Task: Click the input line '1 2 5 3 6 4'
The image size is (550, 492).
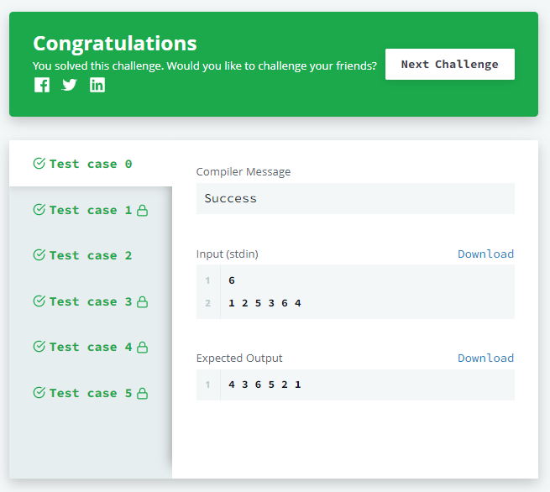Action: [265, 303]
